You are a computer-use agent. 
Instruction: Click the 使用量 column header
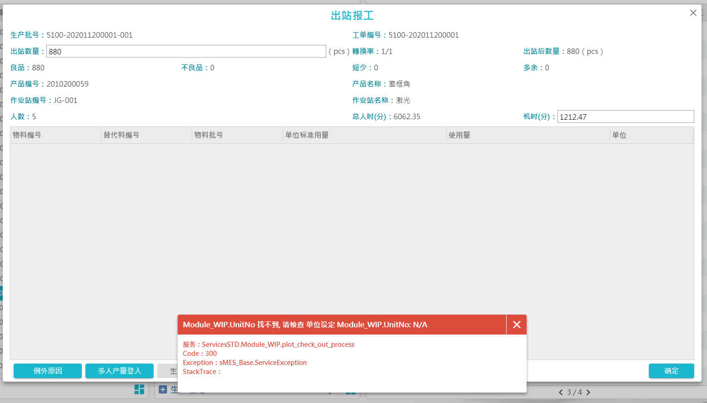(x=528, y=135)
